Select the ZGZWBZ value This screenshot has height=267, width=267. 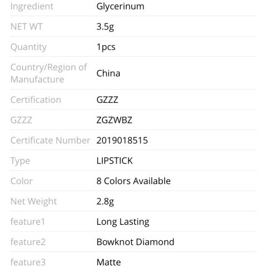pyautogui.click(x=114, y=120)
